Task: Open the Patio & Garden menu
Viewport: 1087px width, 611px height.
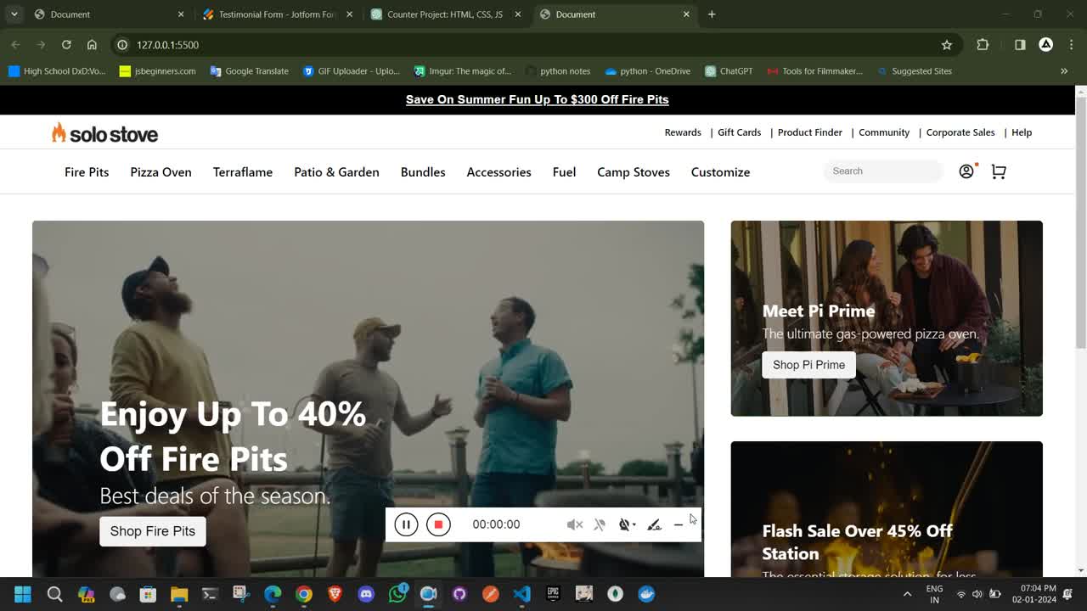Action: click(x=336, y=172)
